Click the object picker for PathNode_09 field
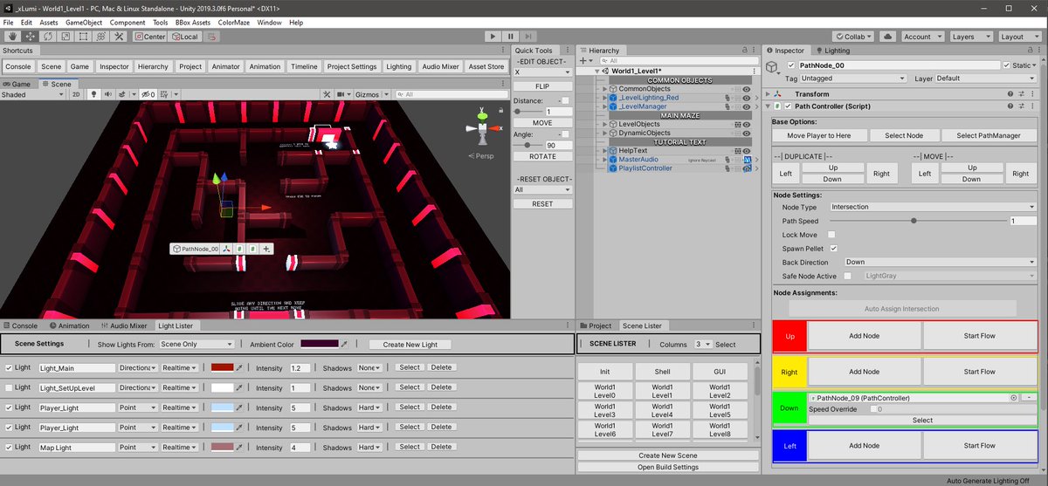 pos(1014,398)
